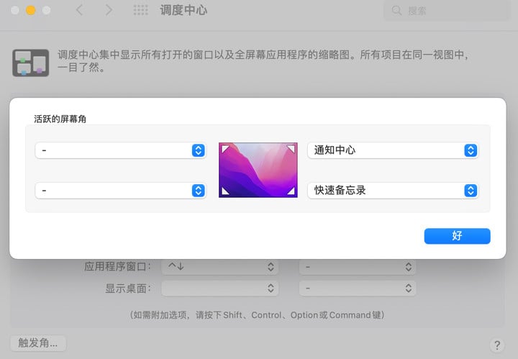Click the center of the wallpaper preview thumbnail
Image resolution: width=518 pixels, height=359 pixels.
pyautogui.click(x=258, y=170)
